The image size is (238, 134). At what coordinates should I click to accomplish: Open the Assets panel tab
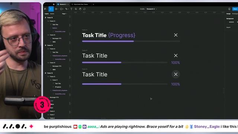52,14
